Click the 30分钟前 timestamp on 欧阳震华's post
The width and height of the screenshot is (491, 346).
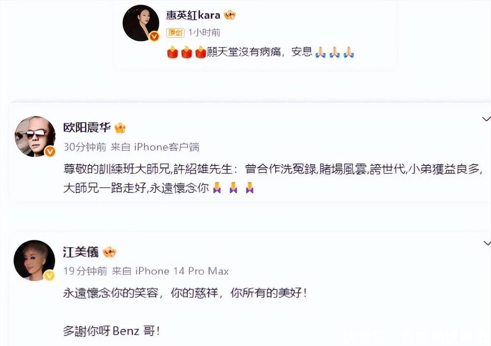point(86,147)
